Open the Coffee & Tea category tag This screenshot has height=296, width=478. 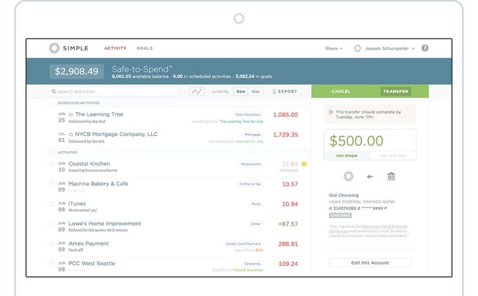pyautogui.click(x=250, y=184)
